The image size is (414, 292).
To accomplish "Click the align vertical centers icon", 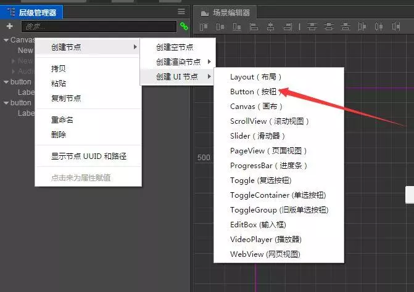I will click(220, 26).
